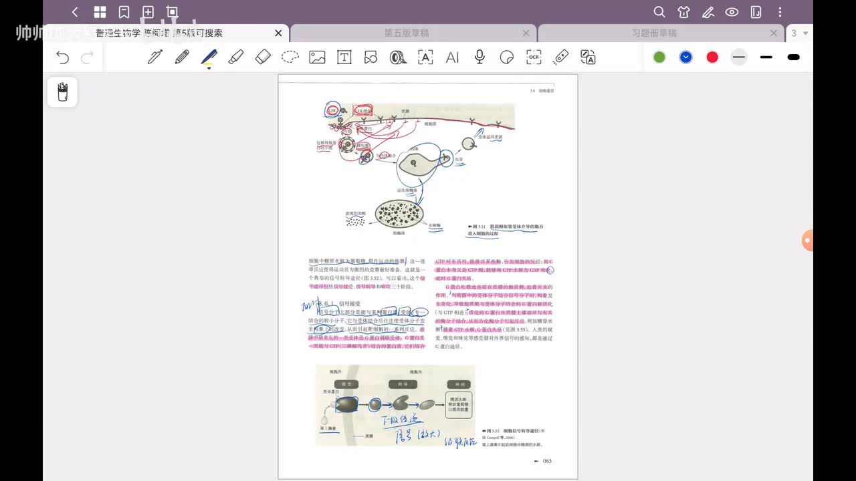This screenshot has height=481, width=856.
Task: Select the tape tool
Action: coord(398,57)
